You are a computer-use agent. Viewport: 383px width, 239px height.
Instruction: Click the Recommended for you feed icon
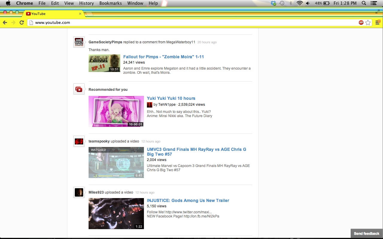point(79,89)
